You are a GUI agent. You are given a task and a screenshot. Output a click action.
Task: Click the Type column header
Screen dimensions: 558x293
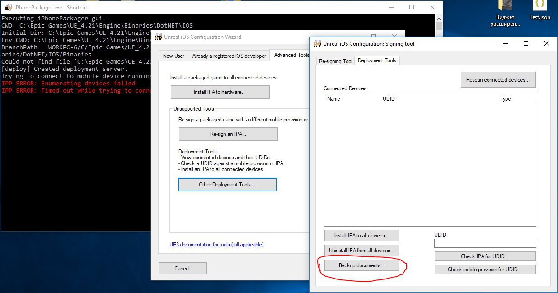[x=516, y=99]
